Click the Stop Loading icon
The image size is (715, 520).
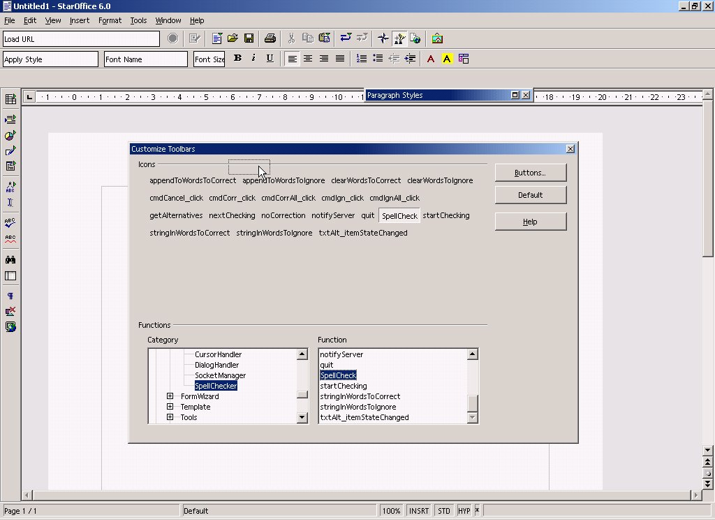pos(173,38)
